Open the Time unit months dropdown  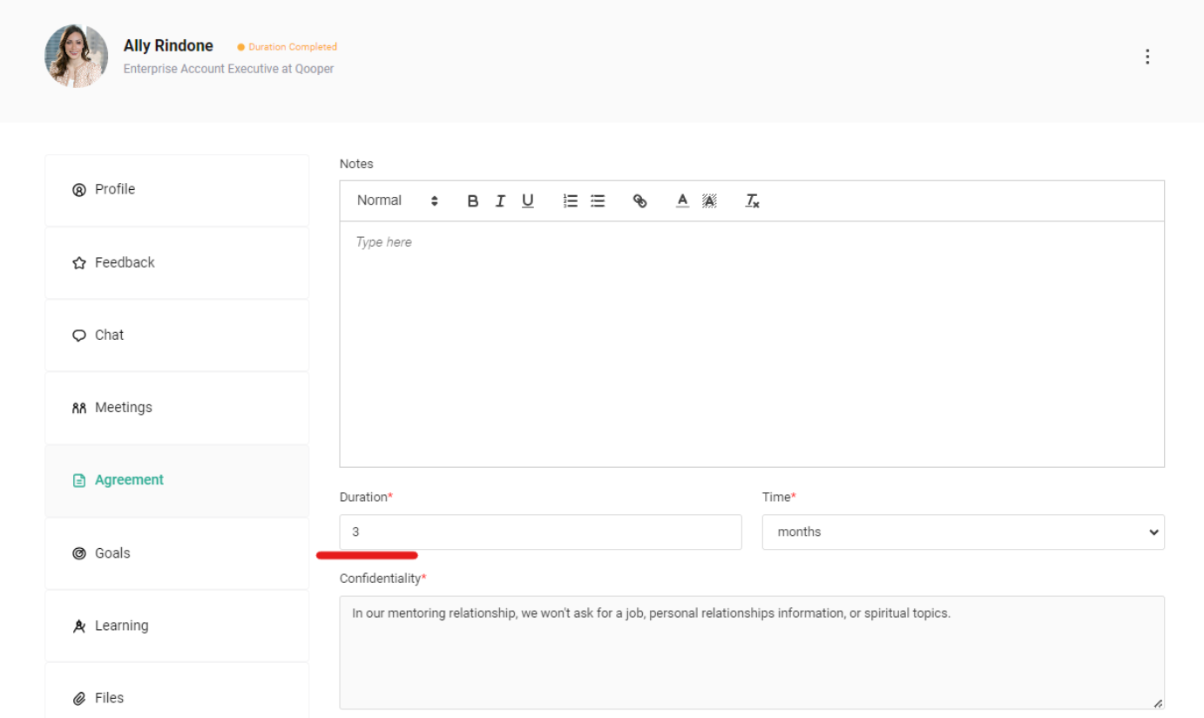[x=963, y=532]
